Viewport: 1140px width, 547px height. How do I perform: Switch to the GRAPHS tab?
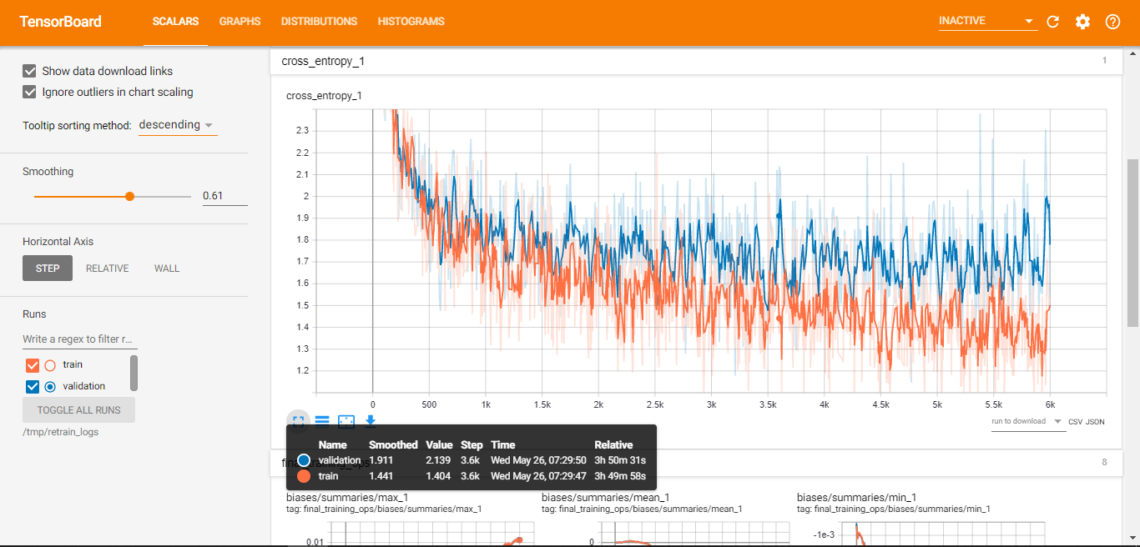[x=240, y=22]
